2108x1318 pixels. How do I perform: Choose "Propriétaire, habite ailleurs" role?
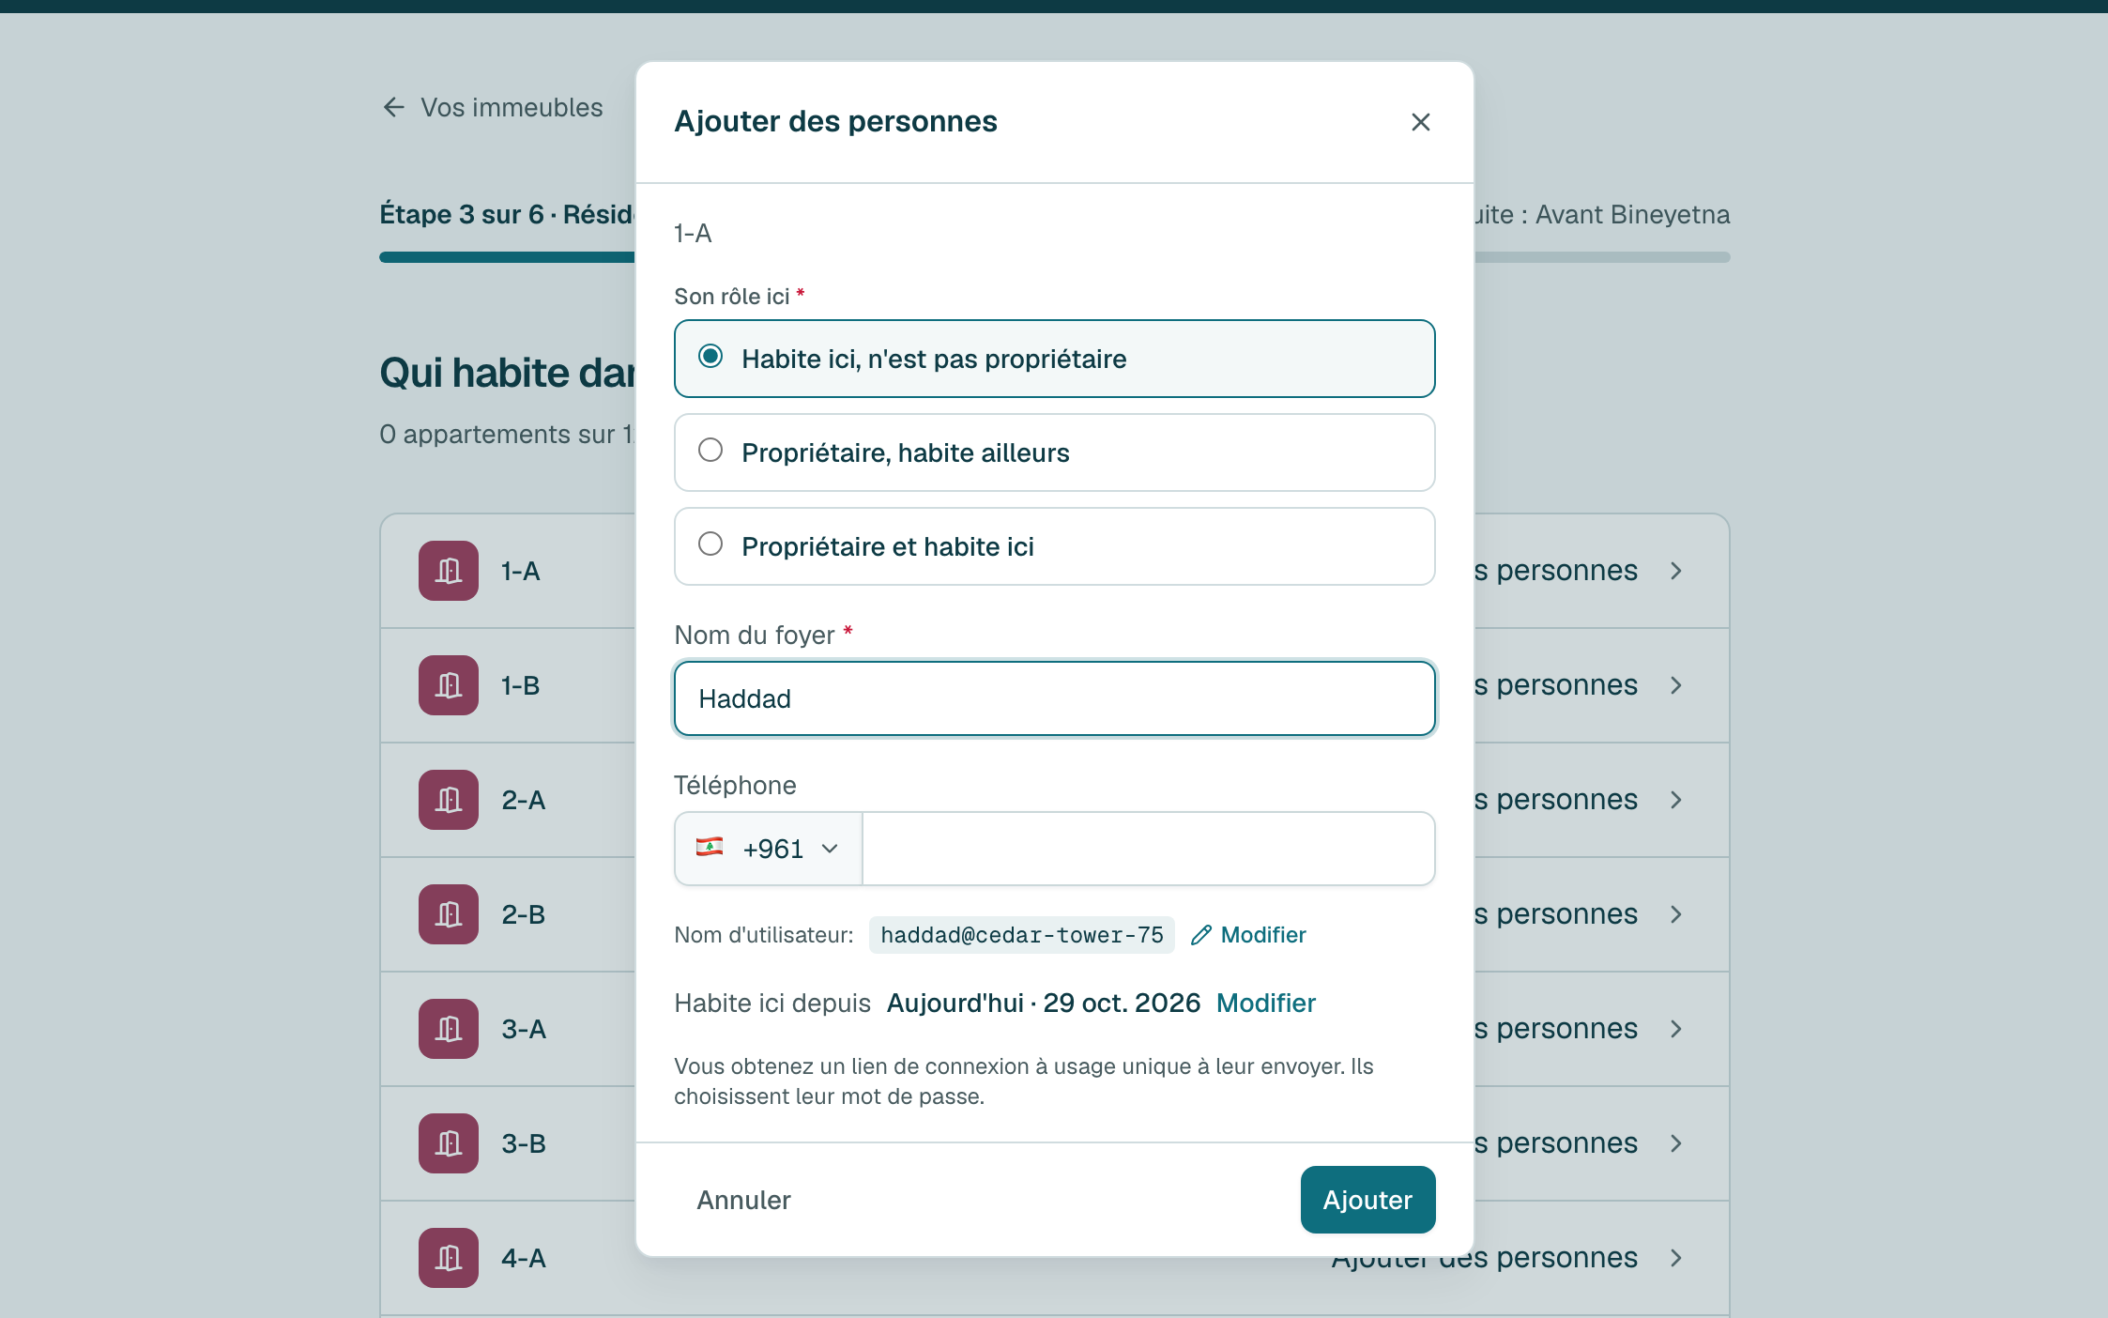(1054, 452)
